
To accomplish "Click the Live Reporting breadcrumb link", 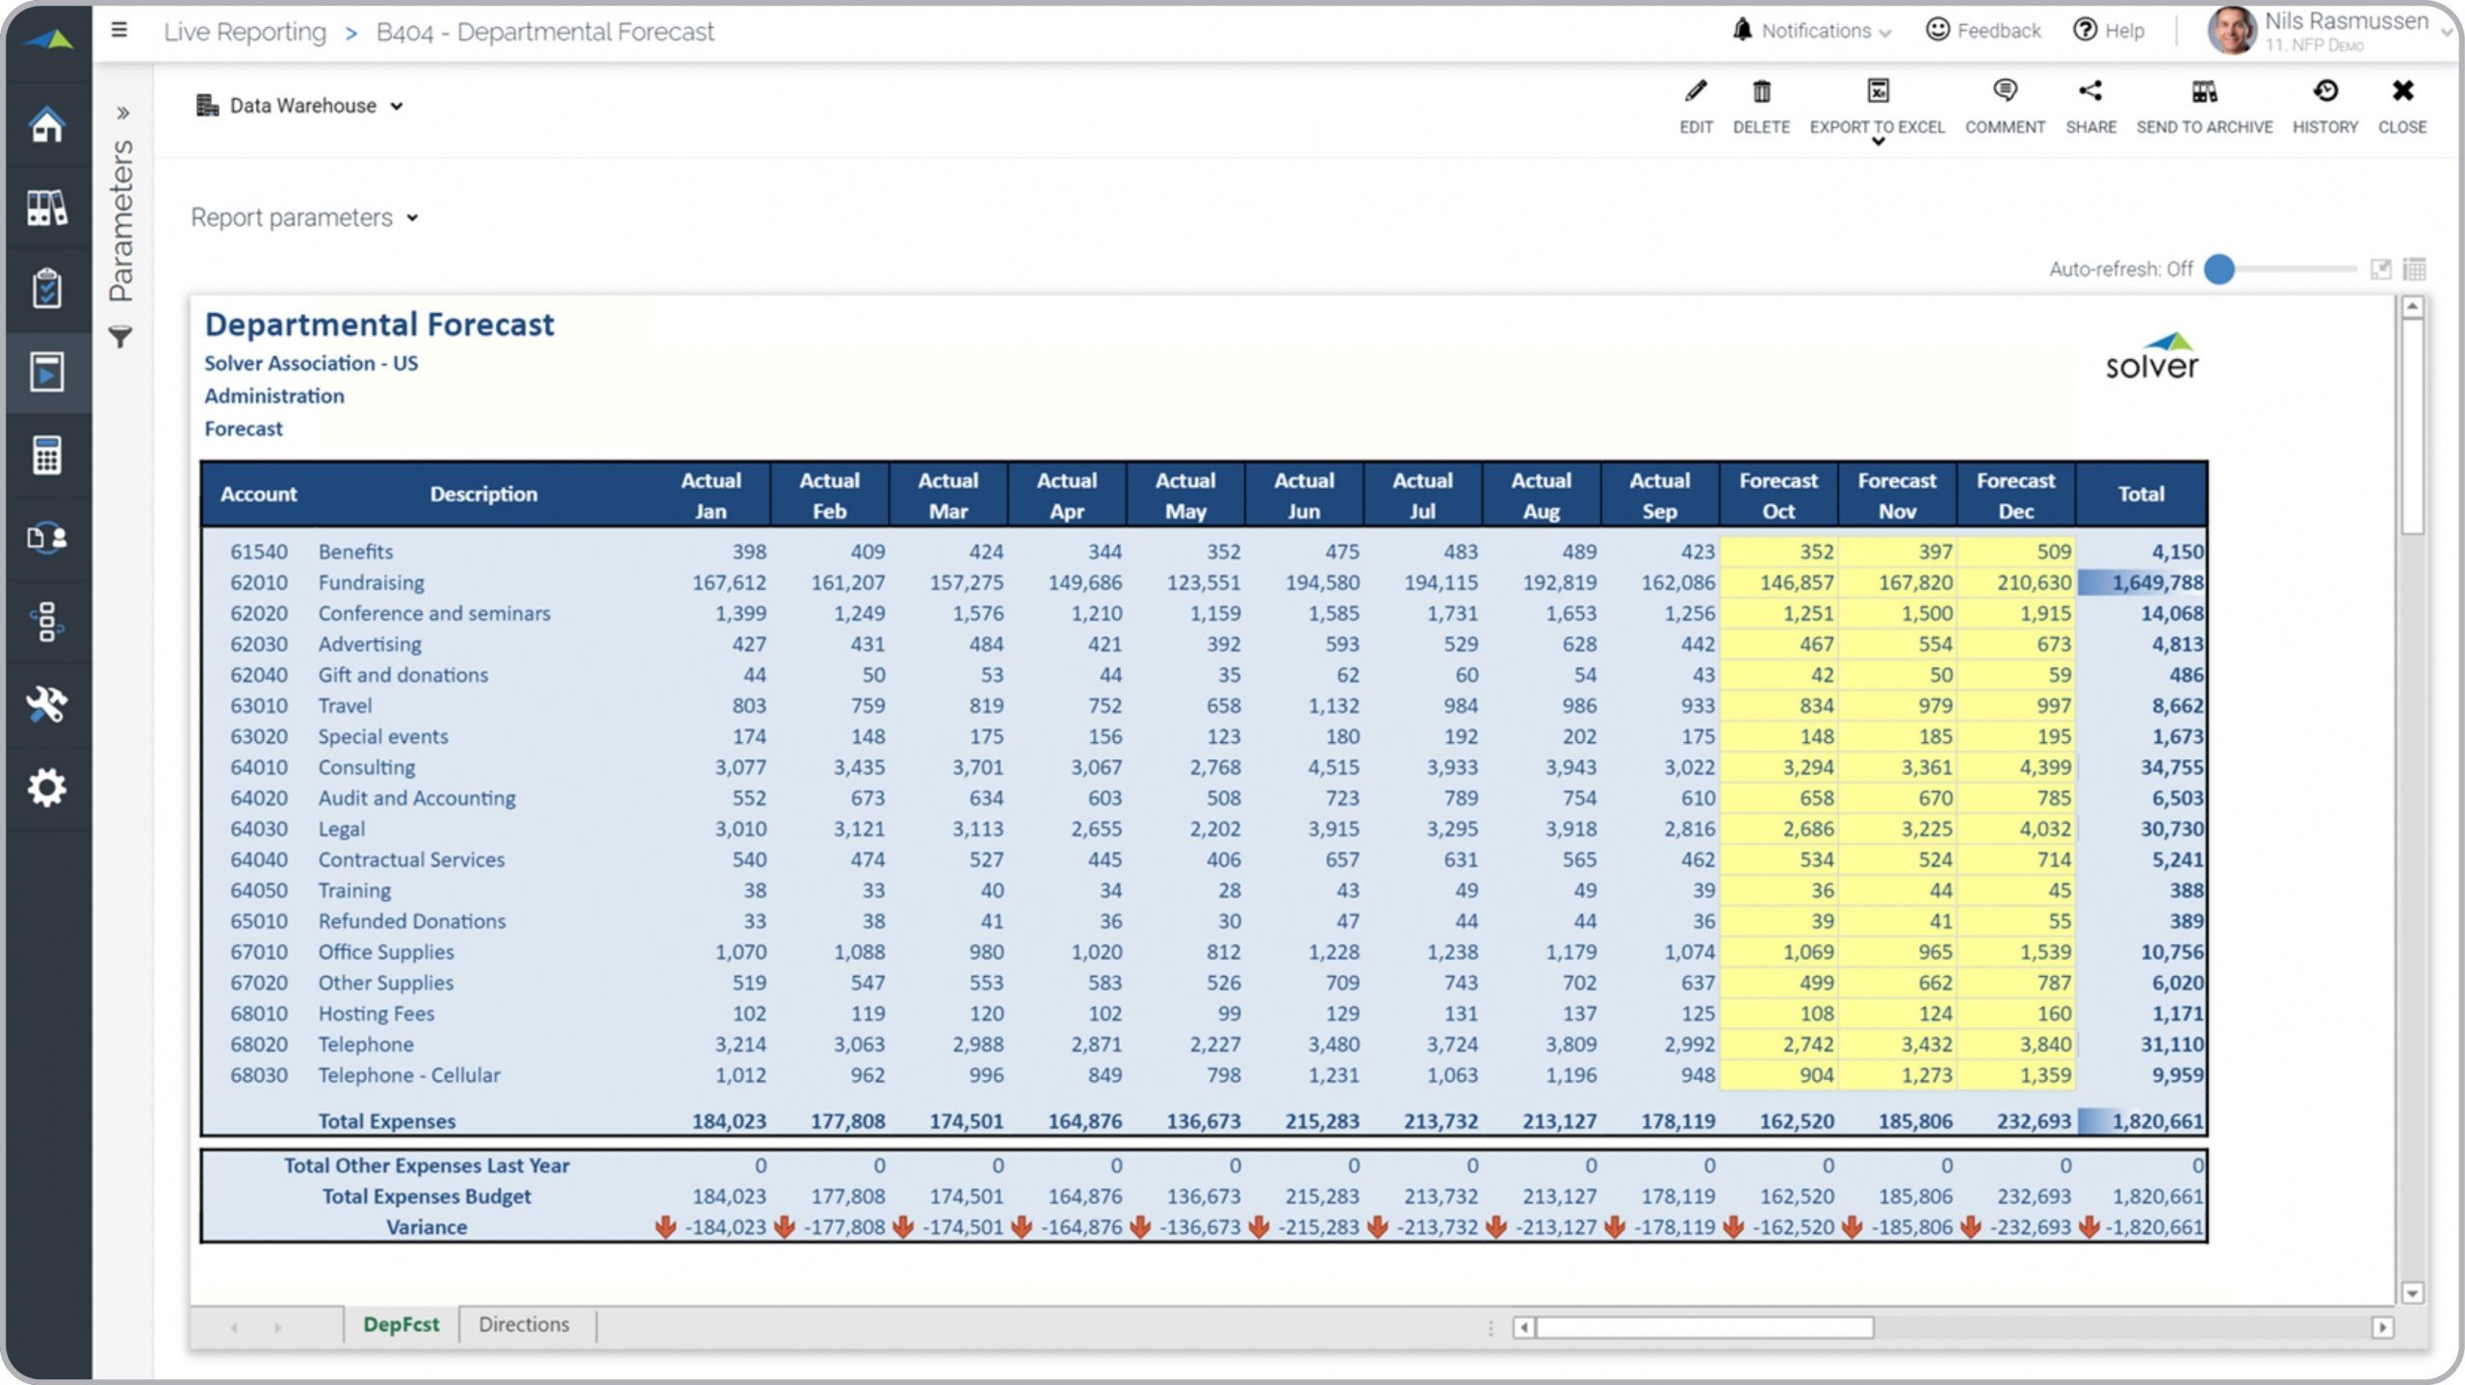I will (x=245, y=32).
